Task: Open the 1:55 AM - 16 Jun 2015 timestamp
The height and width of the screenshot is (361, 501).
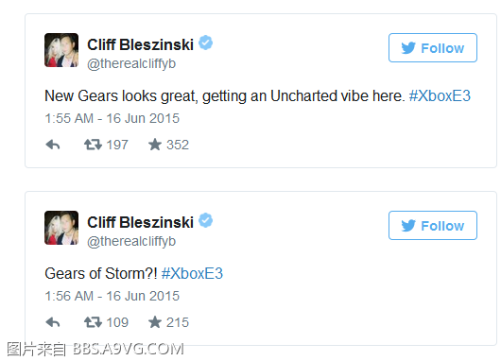Action: pyautogui.click(x=112, y=118)
